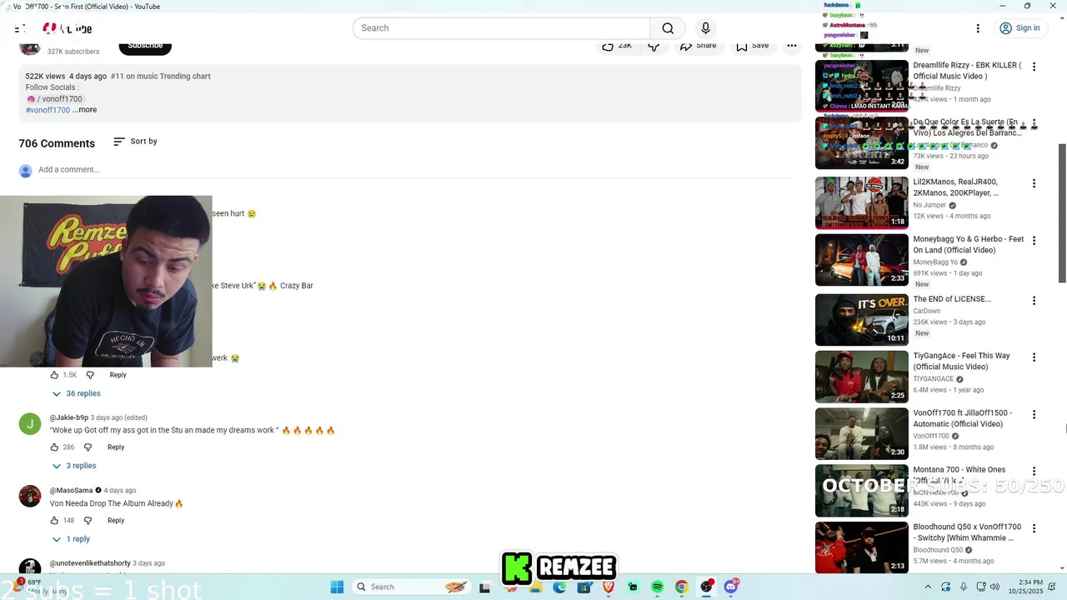This screenshot has width=1067, height=600.
Task: Activate voice search microphone icon
Action: (x=705, y=28)
